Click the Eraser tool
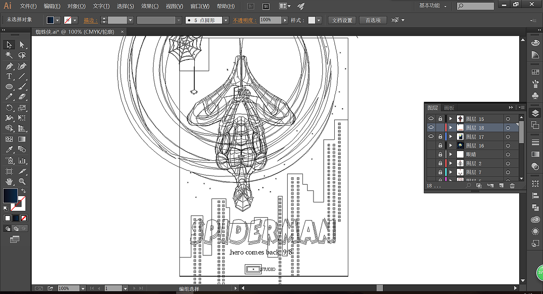This screenshot has width=543, height=294. coord(22,97)
